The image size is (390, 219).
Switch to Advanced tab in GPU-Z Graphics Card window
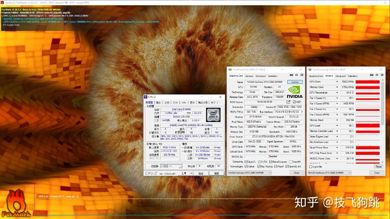tap(260, 76)
